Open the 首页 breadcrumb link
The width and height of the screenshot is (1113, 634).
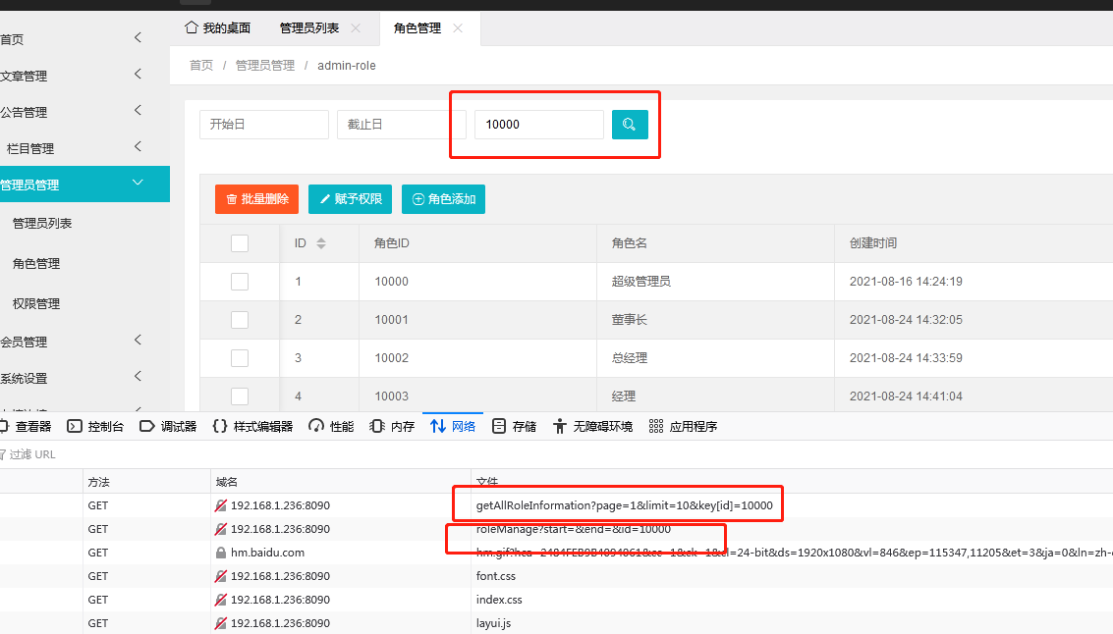point(200,65)
